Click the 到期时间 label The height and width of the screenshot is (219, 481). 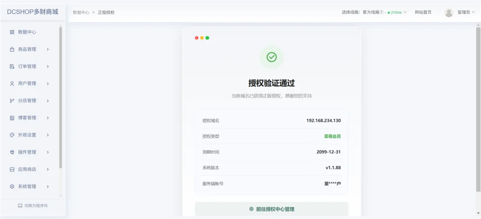coord(211,152)
